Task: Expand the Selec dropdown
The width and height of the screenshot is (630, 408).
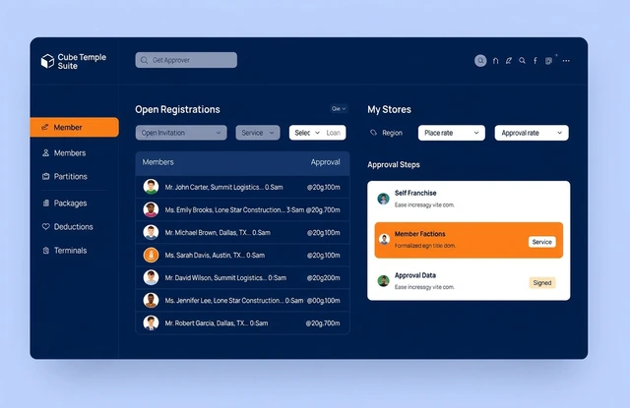Action: click(x=307, y=133)
